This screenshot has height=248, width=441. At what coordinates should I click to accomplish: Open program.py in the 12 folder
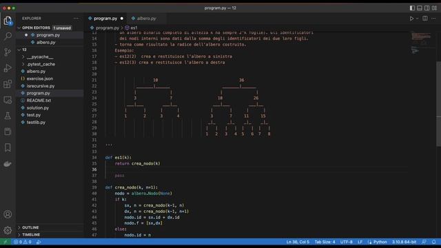[39, 93]
